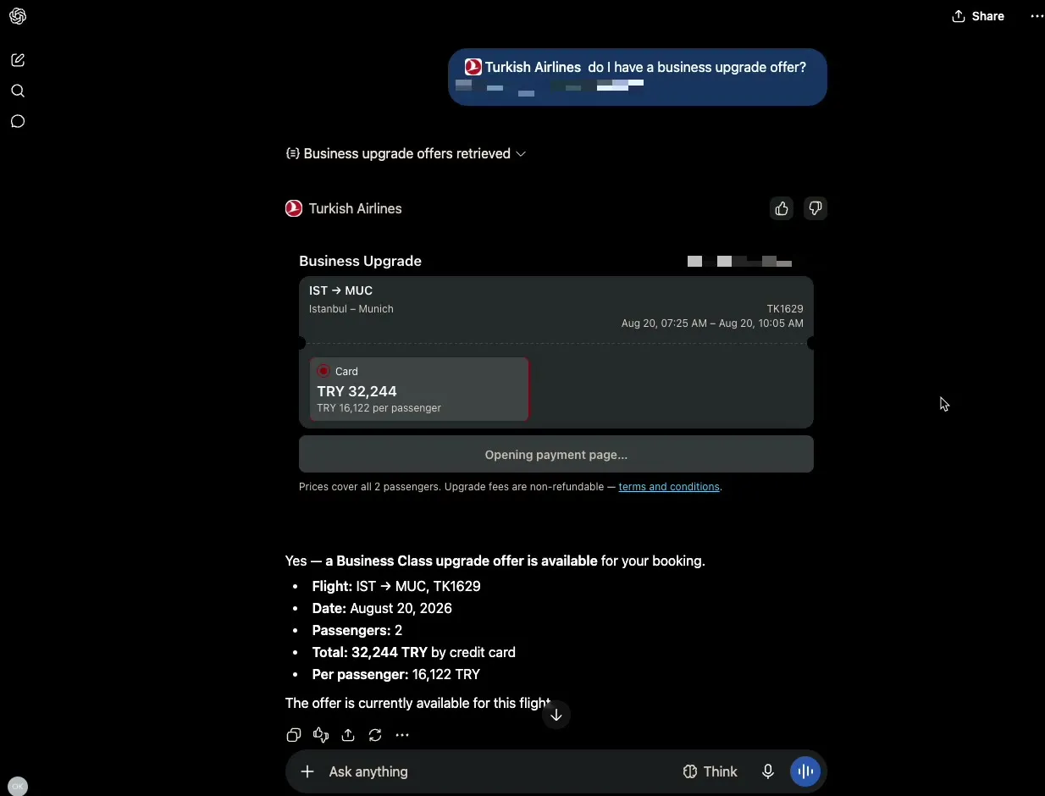Click the 'Aug 20, 07:25 AM – Aug 20, 10:05 AM' times
Viewport: 1045px width, 796px height.
point(712,323)
